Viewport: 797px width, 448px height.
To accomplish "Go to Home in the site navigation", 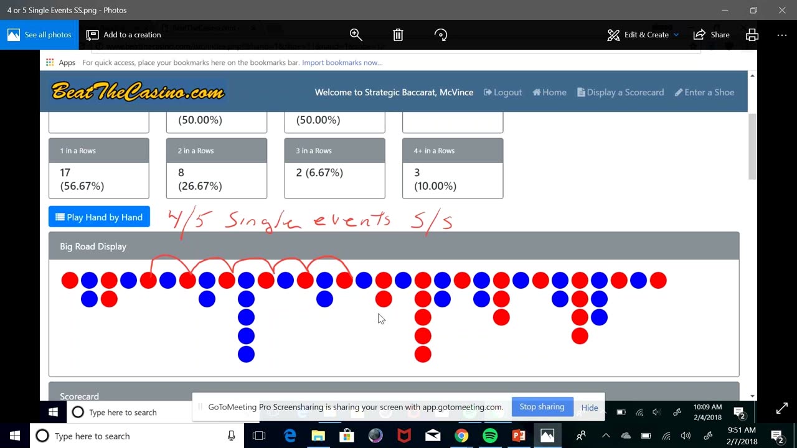I will click(549, 92).
